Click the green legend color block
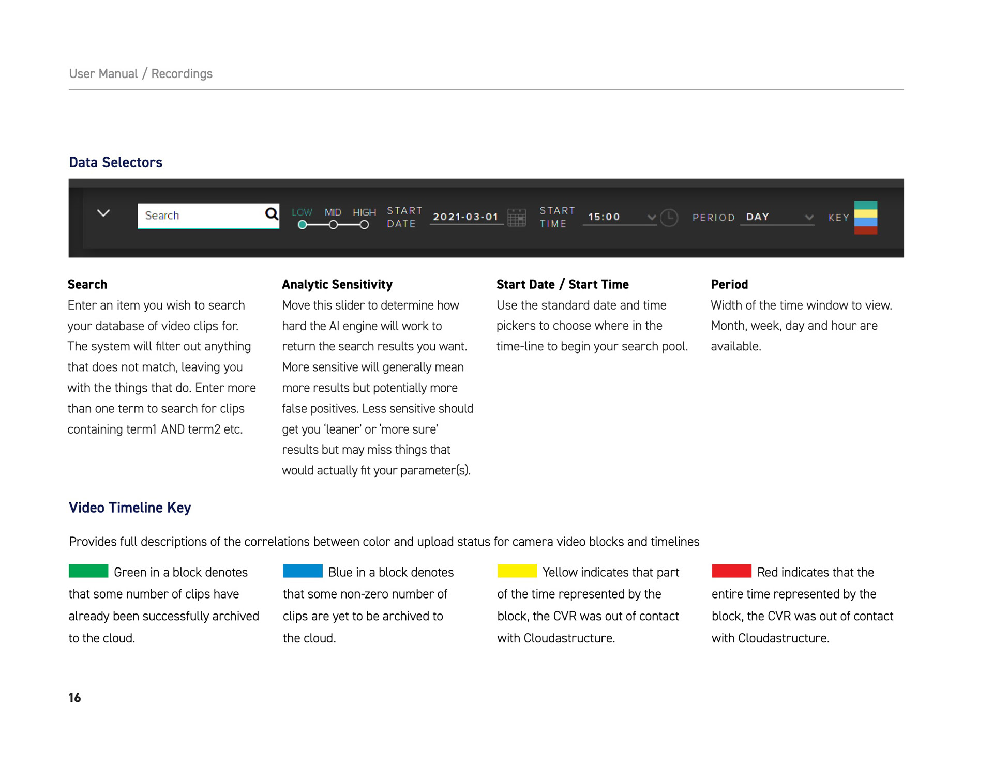 88,571
